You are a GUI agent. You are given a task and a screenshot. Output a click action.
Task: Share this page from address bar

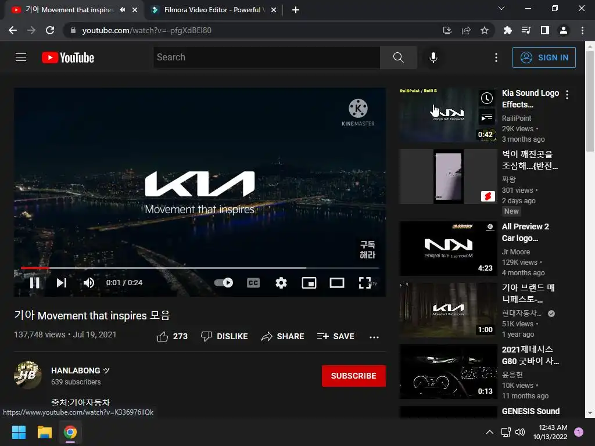point(466,30)
